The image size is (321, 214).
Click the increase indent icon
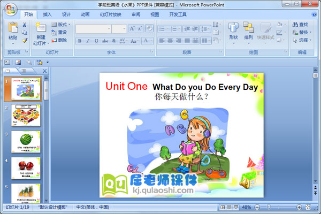pyautogui.click(x=195, y=29)
